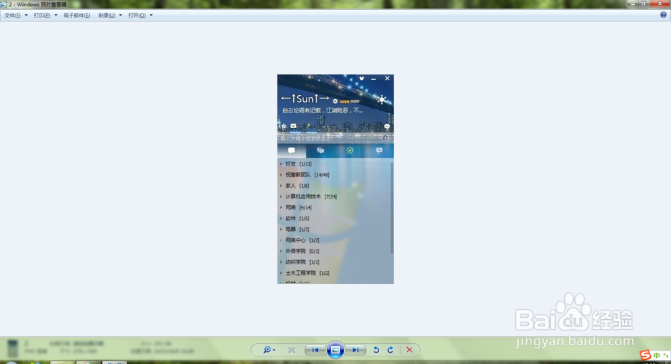The image size is (671, 364).
Task: Start the slideshow with round center button
Action: click(x=335, y=350)
